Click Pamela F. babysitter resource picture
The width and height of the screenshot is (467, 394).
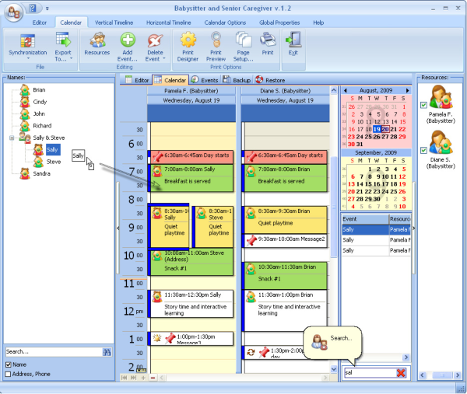[441, 96]
